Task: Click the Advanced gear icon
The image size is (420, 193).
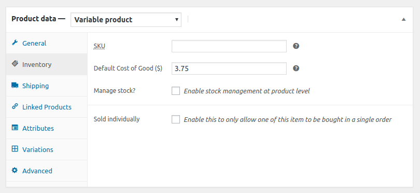Action: (x=15, y=170)
